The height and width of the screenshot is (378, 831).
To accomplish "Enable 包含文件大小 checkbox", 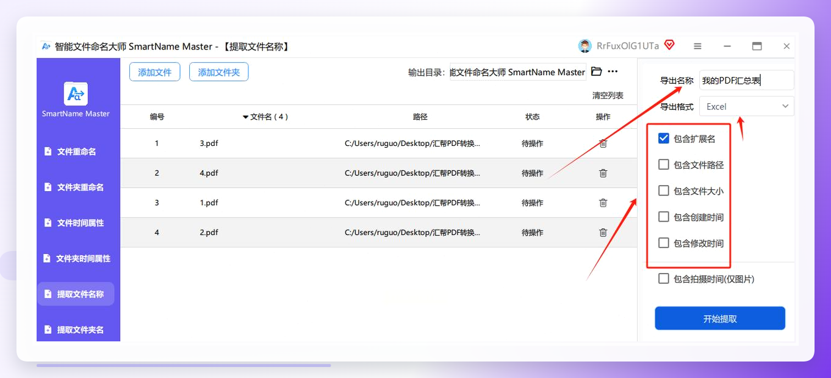I will click(x=664, y=191).
